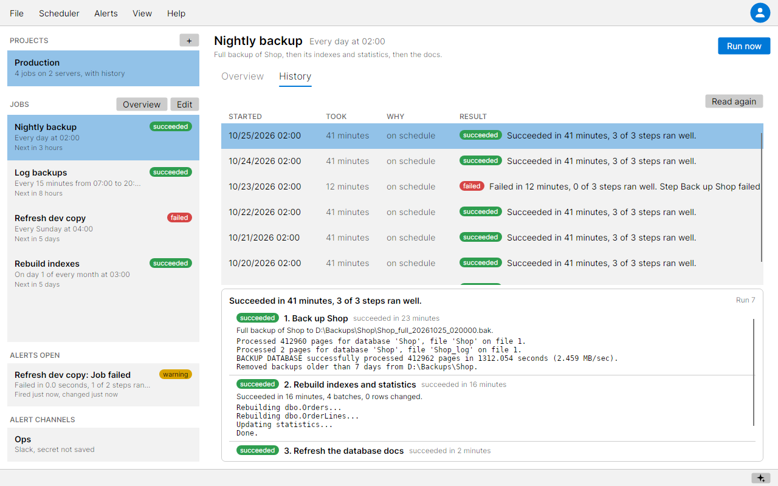
Task: Click the Read again button
Action: point(734,101)
